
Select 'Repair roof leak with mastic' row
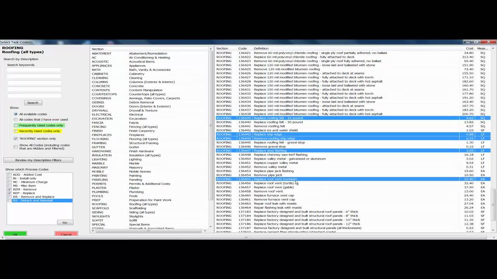(353, 203)
